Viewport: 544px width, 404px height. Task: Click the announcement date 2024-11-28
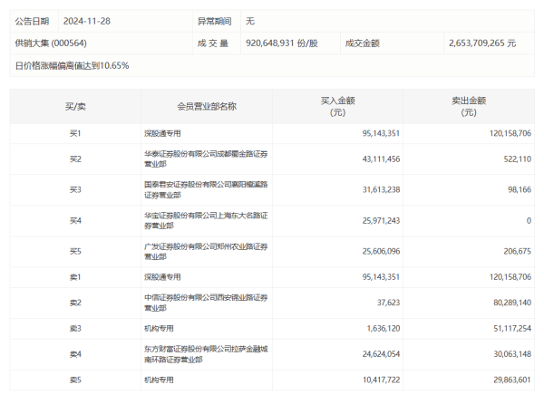(92, 20)
